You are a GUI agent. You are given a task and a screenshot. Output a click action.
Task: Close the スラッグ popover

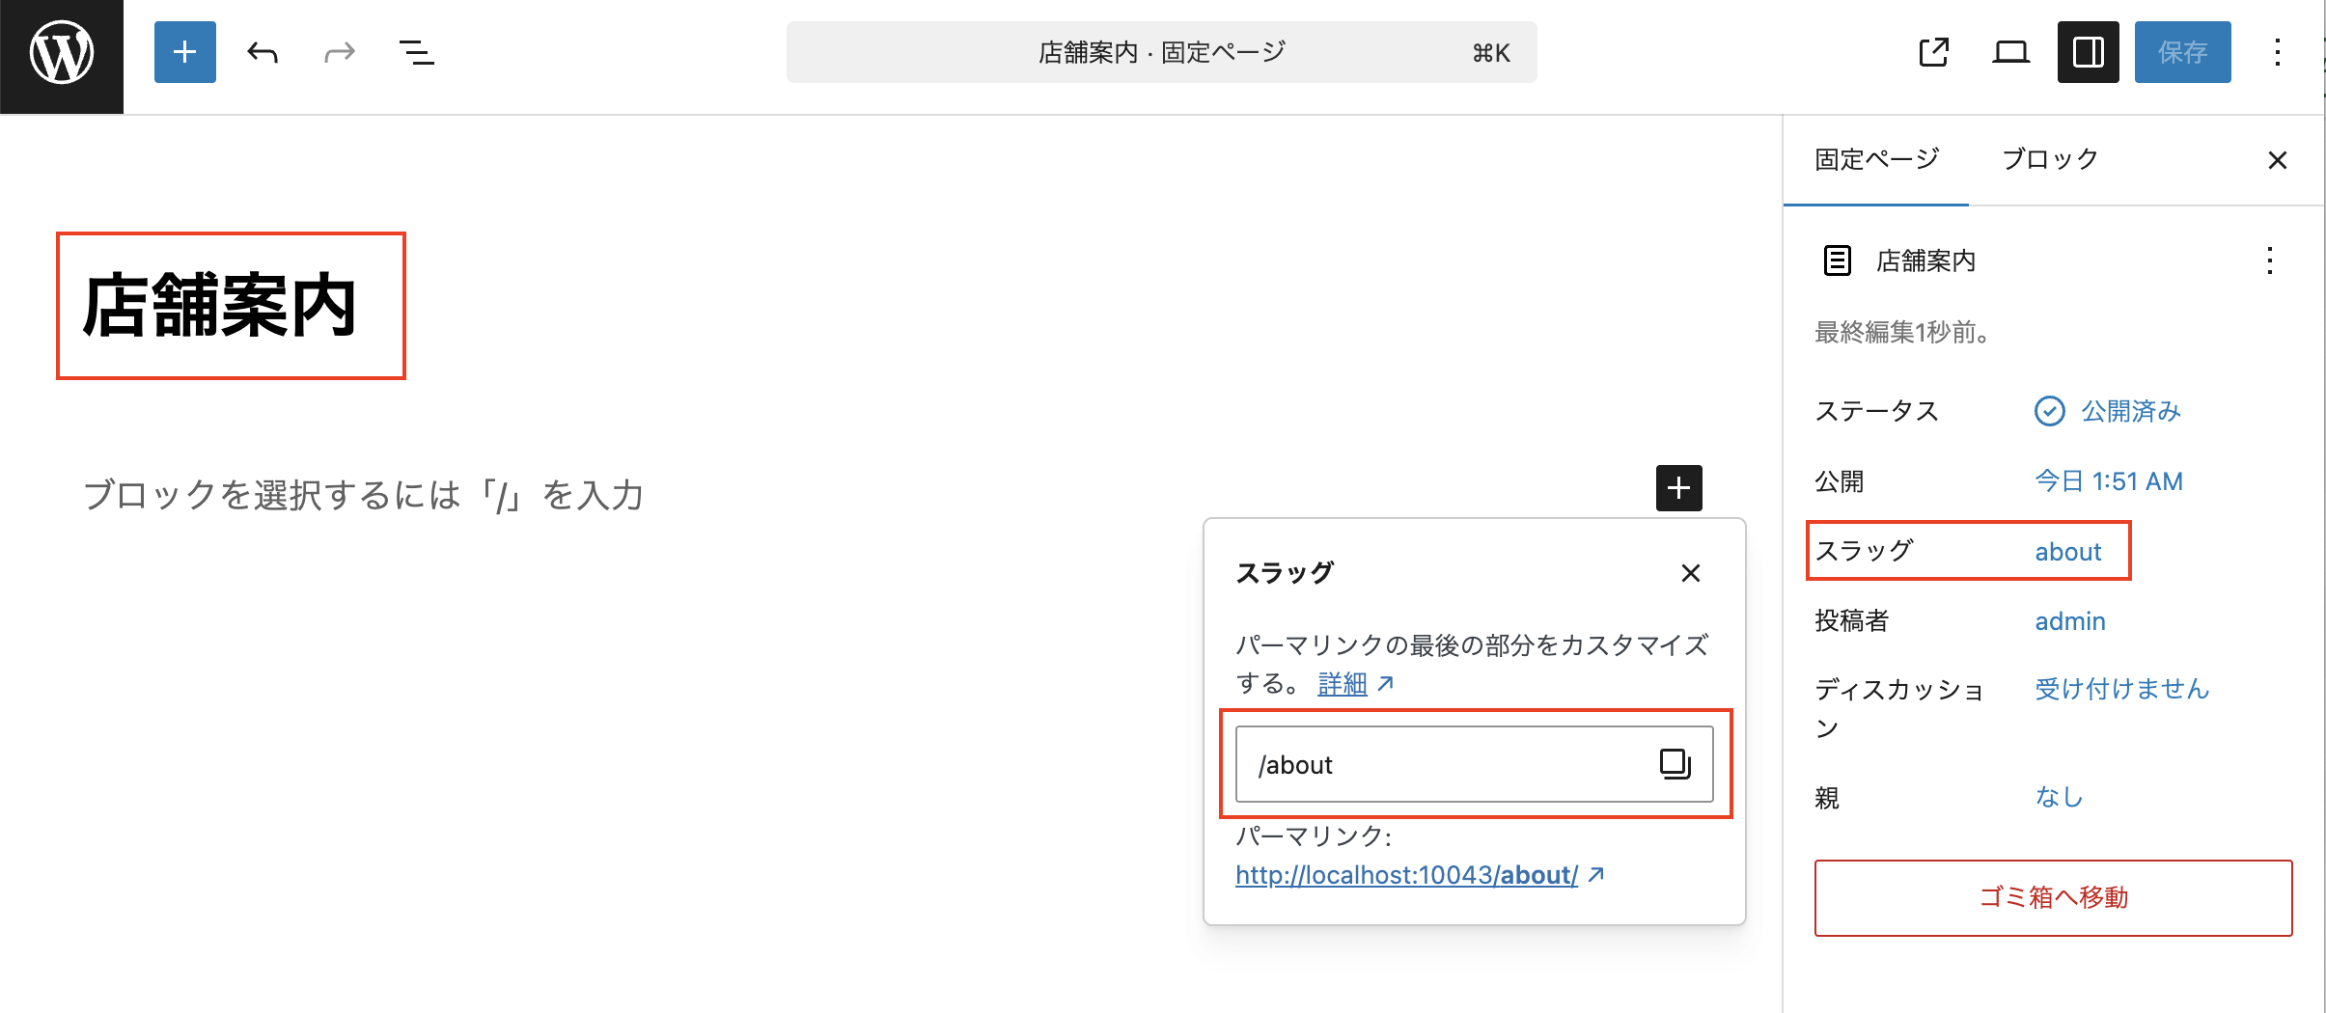(1690, 573)
